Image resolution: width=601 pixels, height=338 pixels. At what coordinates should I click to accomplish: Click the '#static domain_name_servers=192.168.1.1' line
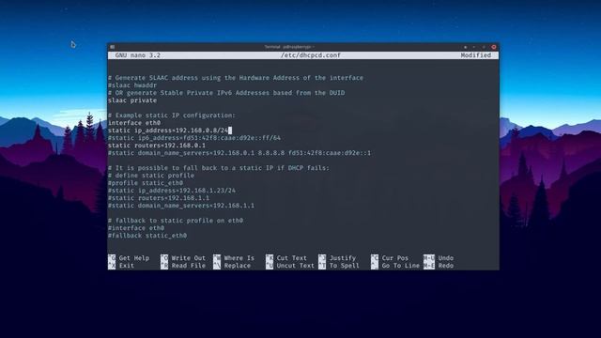pyautogui.click(x=181, y=206)
